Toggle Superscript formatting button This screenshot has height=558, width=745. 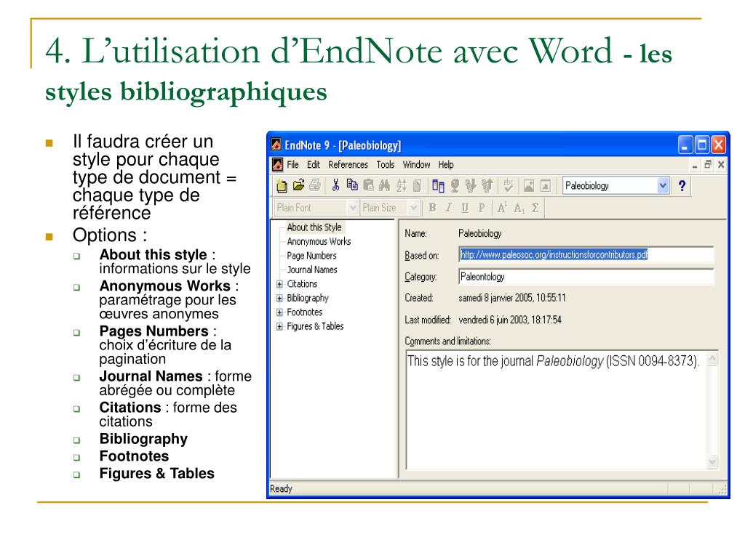[502, 208]
